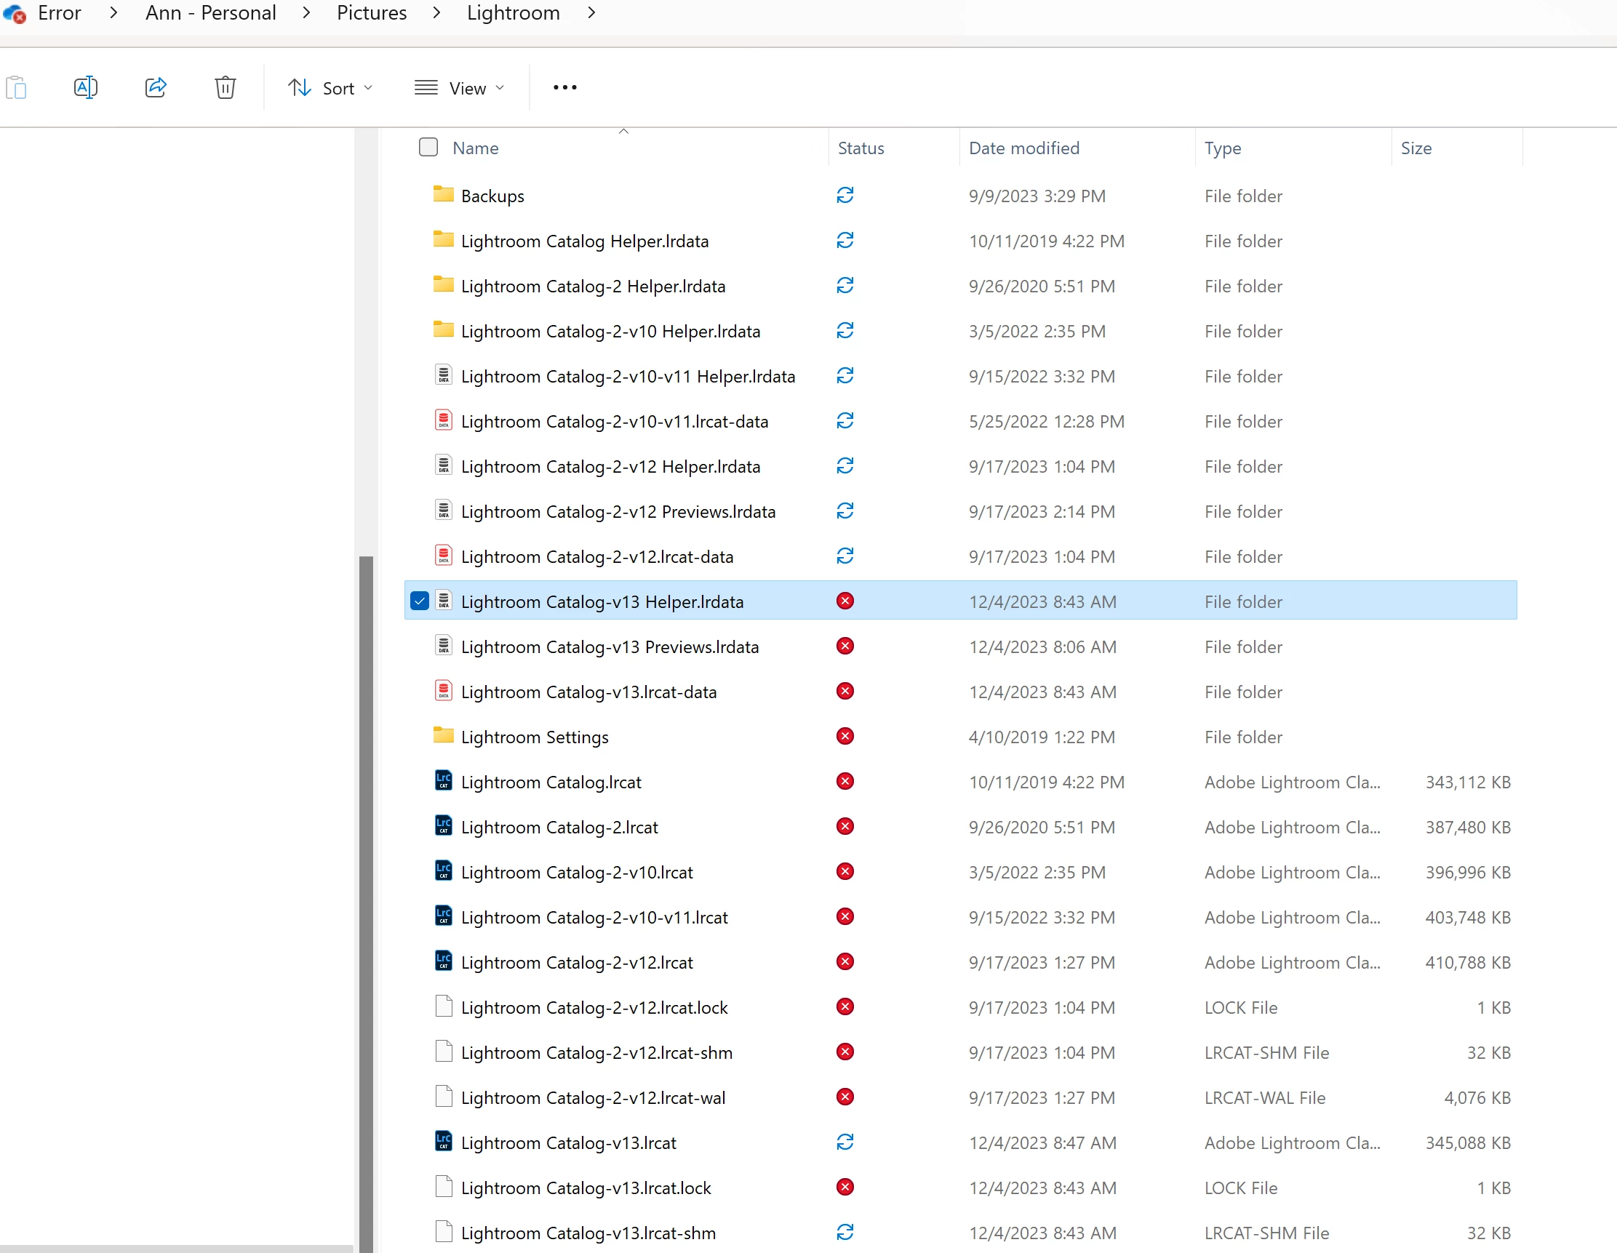Click the Delete trash can icon
Image resolution: width=1617 pixels, height=1253 pixels.
tap(225, 87)
